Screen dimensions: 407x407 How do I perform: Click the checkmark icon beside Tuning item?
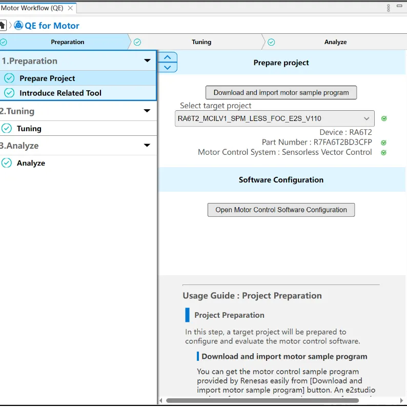pos(6,129)
